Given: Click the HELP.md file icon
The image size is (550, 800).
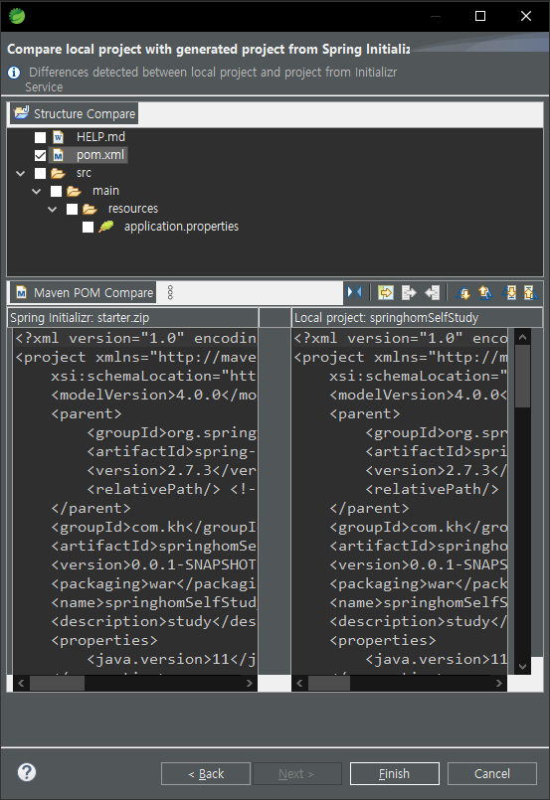Looking at the screenshot, I should click(59, 137).
